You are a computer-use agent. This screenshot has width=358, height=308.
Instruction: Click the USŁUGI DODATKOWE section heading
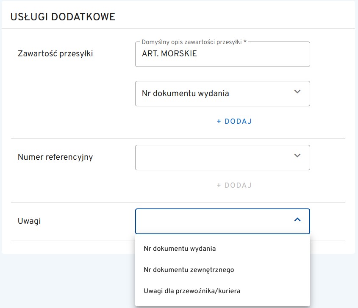(63, 17)
